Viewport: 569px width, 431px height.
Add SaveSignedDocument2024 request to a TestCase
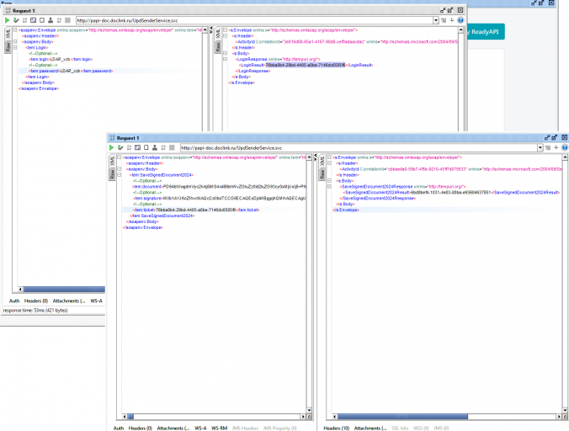[x=120, y=147]
